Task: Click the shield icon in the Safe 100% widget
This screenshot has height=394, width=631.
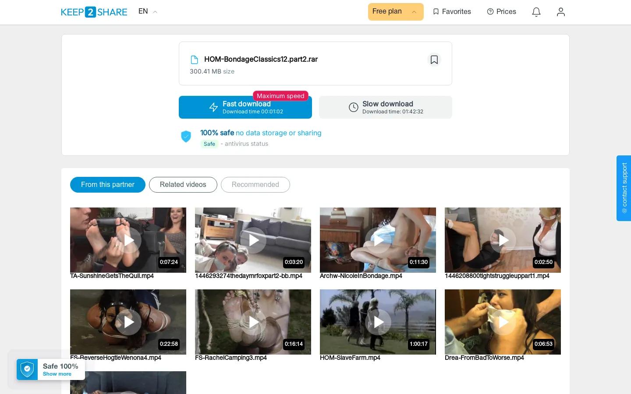Action: pos(27,369)
